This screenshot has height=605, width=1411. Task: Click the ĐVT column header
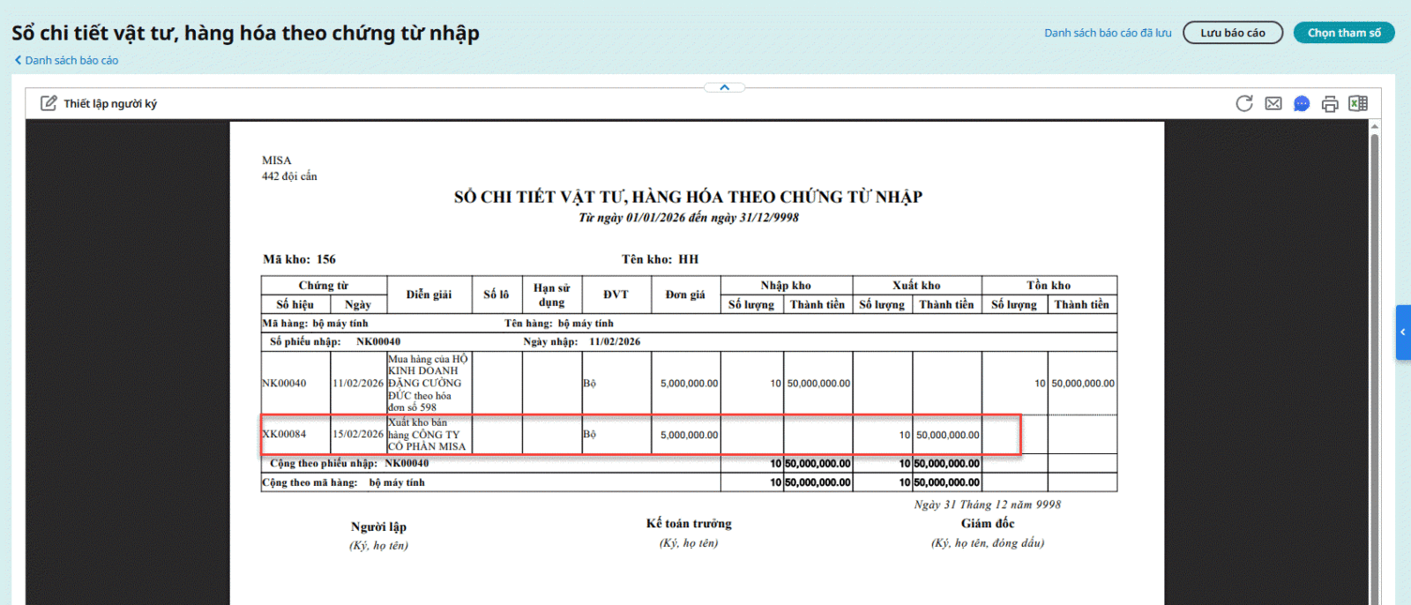(616, 295)
